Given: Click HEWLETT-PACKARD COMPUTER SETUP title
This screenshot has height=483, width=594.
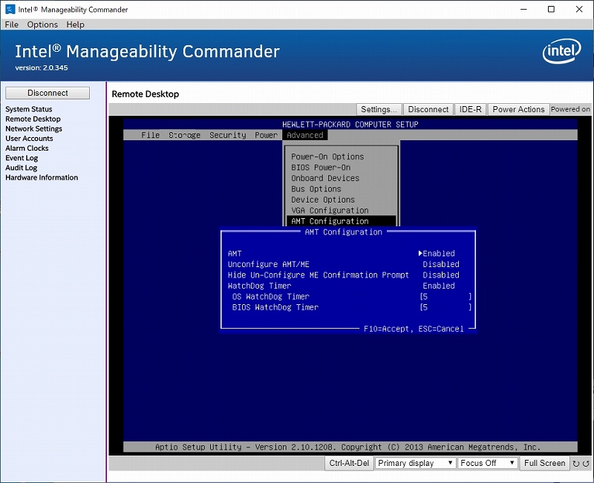Looking at the screenshot, I should point(350,125).
